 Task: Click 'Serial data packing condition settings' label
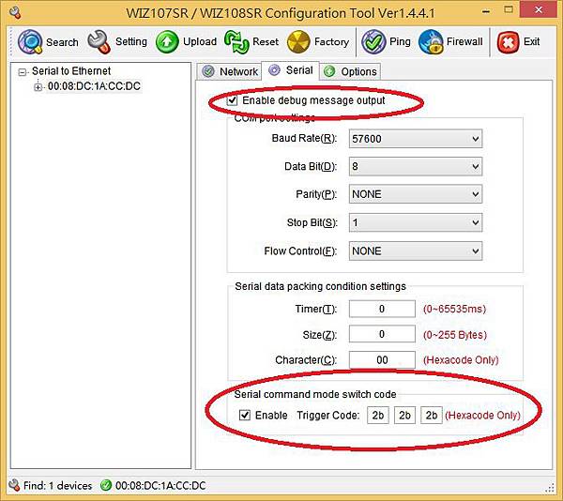[320, 286]
